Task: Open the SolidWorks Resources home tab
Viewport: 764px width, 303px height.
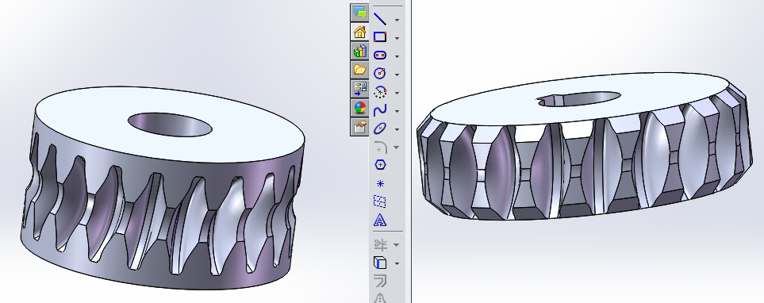Action: pos(359,33)
